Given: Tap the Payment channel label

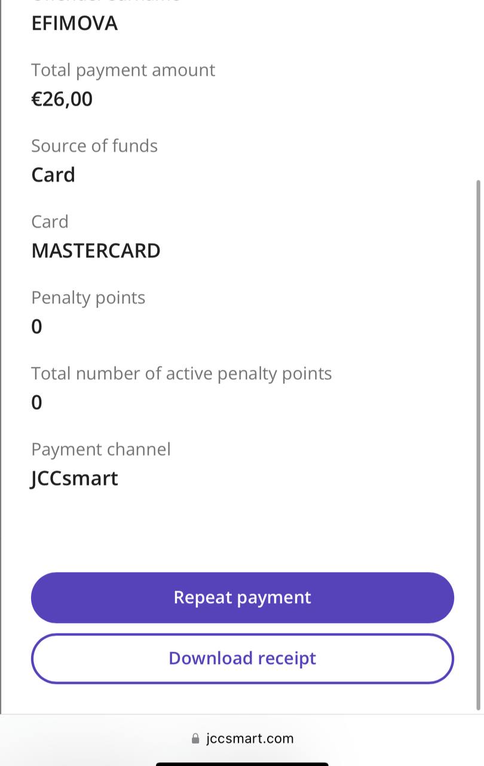Looking at the screenshot, I should (x=100, y=449).
